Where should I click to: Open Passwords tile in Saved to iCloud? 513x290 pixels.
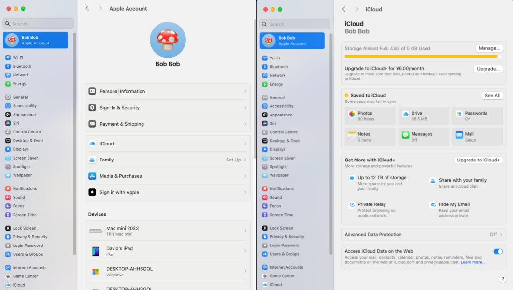pyautogui.click(x=477, y=116)
